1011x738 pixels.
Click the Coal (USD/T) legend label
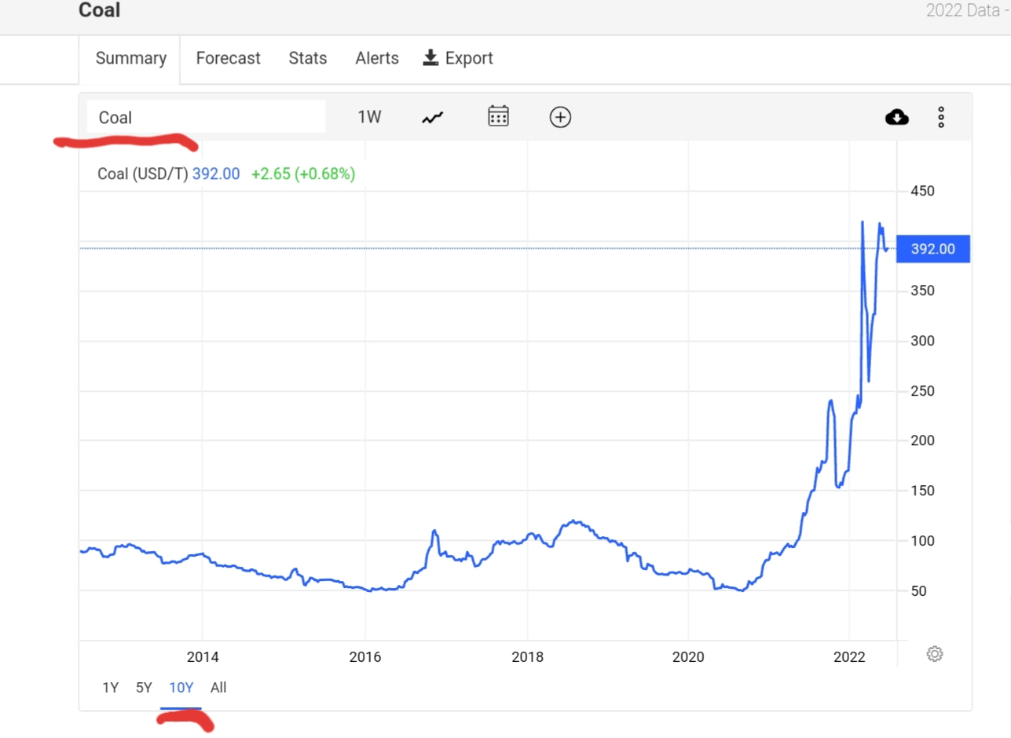click(x=143, y=174)
